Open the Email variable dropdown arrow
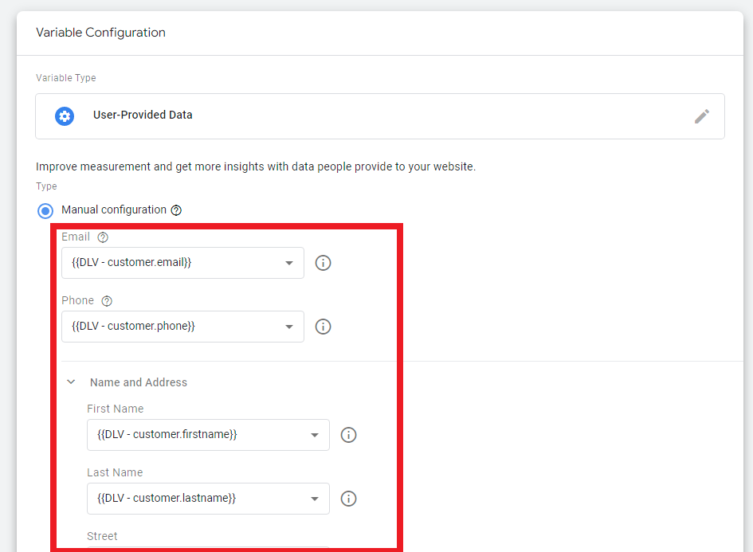 tap(289, 263)
